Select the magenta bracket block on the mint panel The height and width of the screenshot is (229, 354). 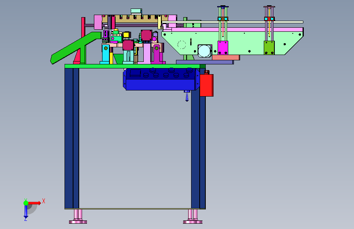223,48
